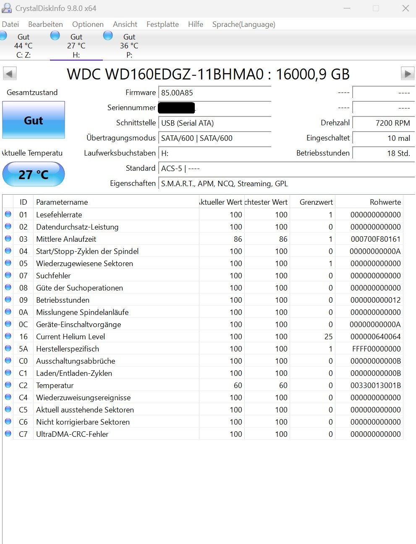The width and height of the screenshot is (416, 544).
Task: Open the Bearbeiten menu
Action: pyautogui.click(x=45, y=24)
